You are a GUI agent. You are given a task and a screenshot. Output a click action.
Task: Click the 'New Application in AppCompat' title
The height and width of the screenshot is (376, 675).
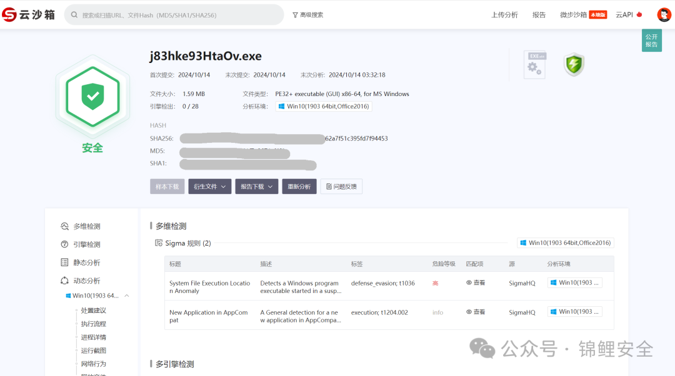(x=208, y=316)
